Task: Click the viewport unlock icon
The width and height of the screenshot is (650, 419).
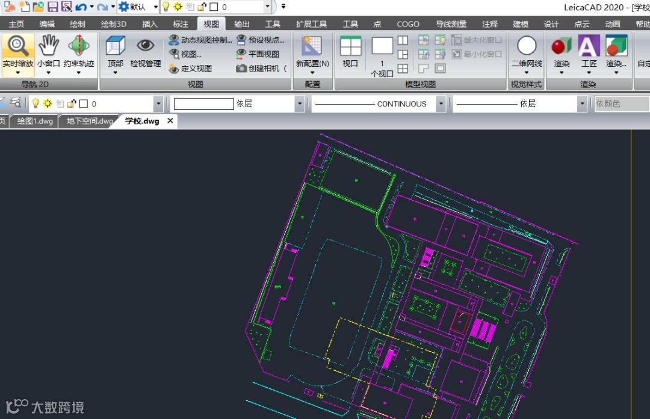Action: (x=424, y=54)
